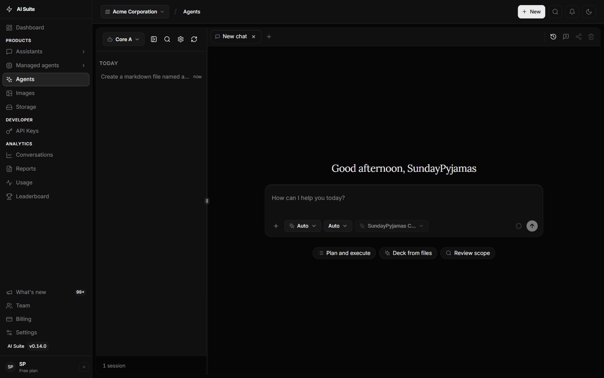Open the first Auto dropdown with sparkle
This screenshot has height=378, width=604.
point(303,226)
